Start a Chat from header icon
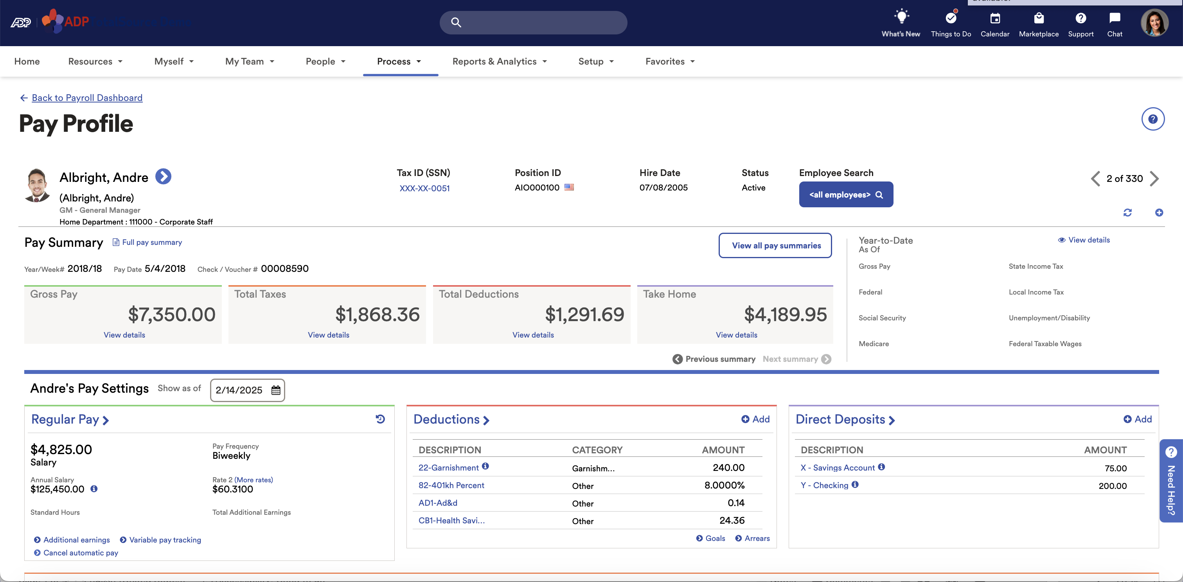The width and height of the screenshot is (1183, 582). point(1114,18)
